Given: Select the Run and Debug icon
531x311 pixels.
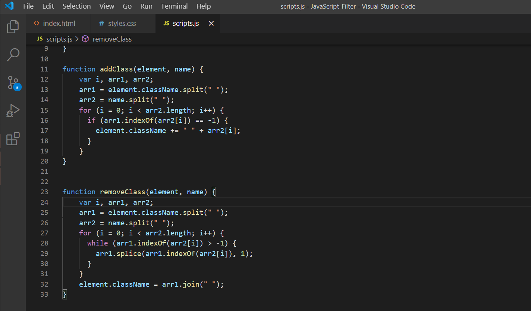Looking at the screenshot, I should coord(13,110).
